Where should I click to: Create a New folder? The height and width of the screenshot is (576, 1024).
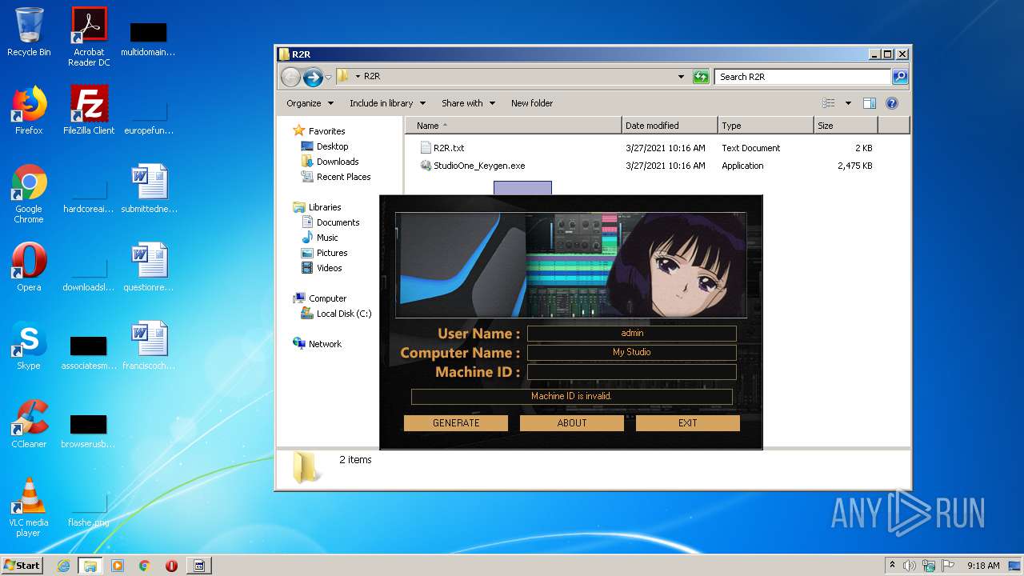[532, 103]
